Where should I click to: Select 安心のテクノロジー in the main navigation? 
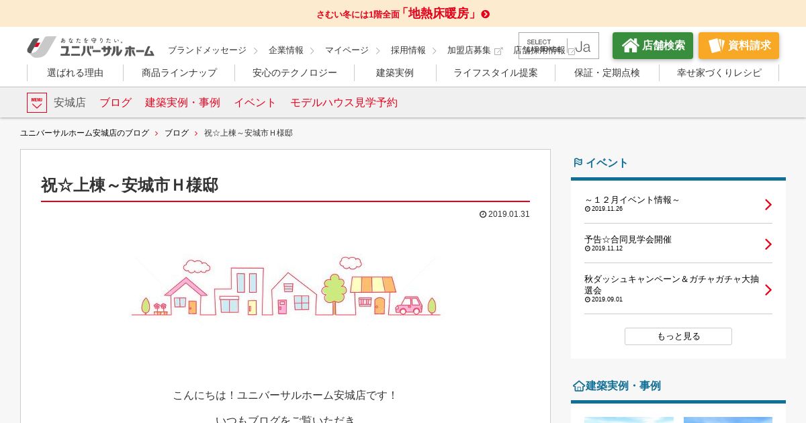point(295,73)
